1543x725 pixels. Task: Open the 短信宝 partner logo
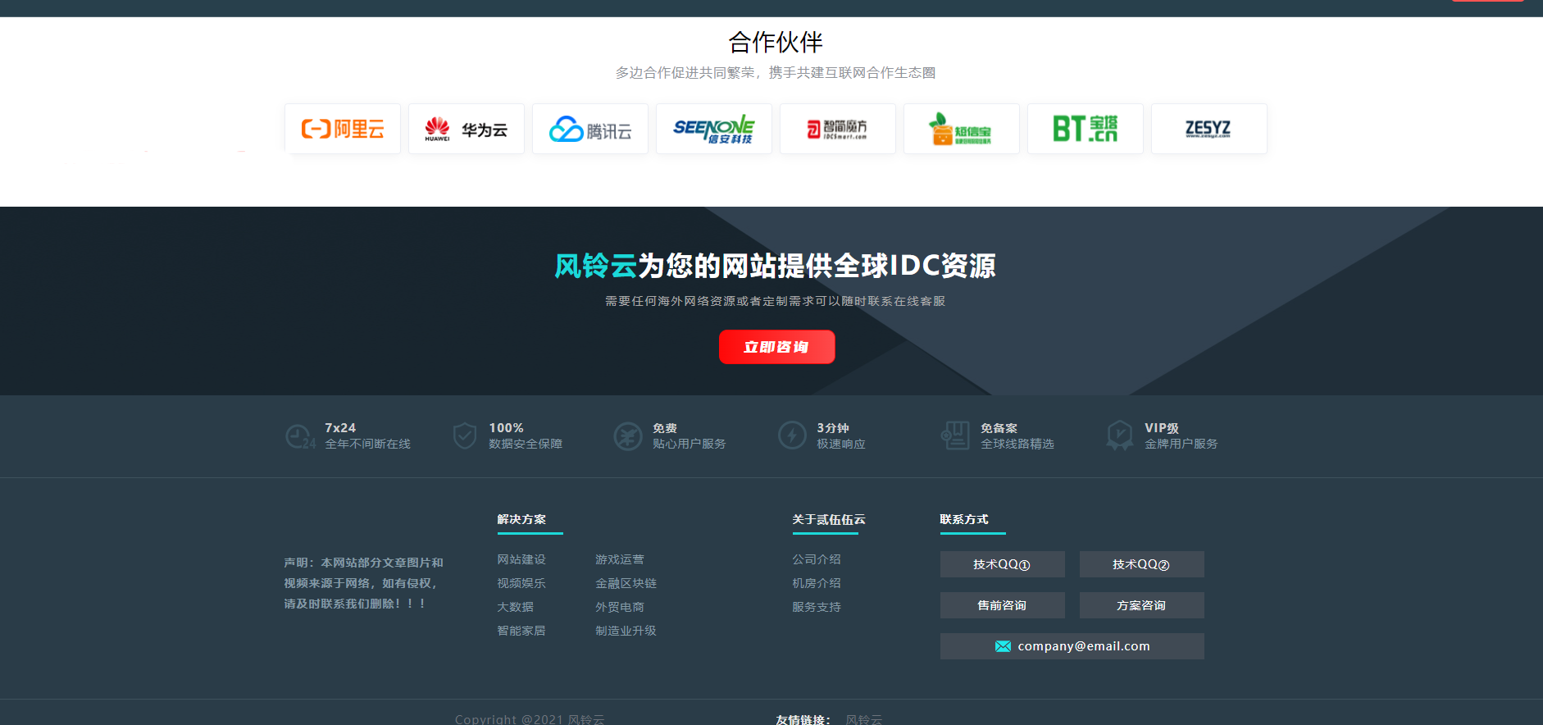point(962,129)
